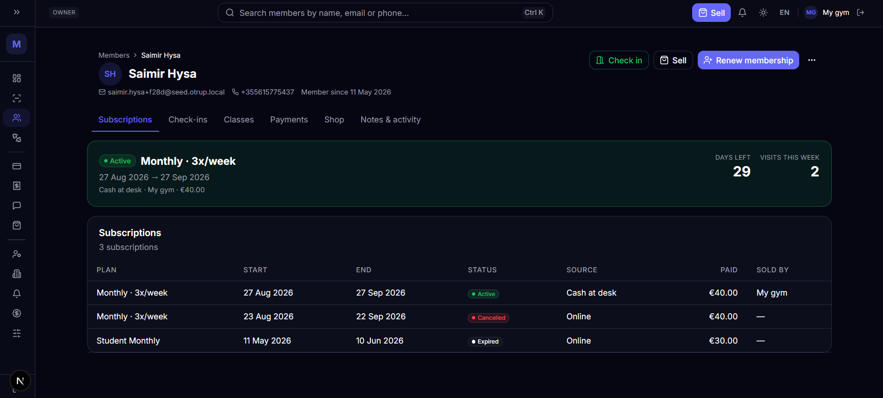Click 'My gym' in the Sold By column
The height and width of the screenshot is (398, 883).
(x=772, y=293)
